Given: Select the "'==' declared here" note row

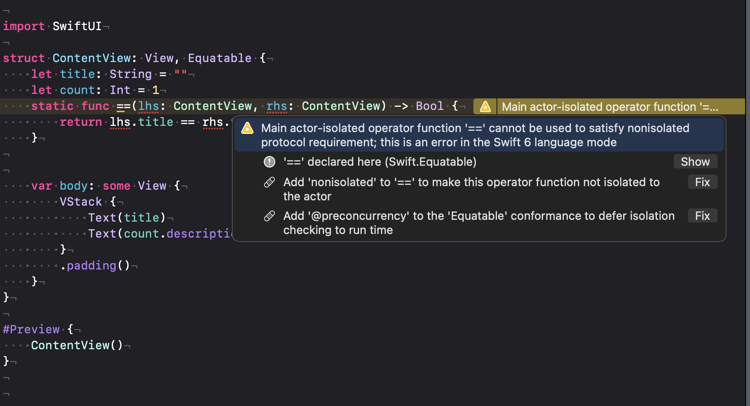Looking at the screenshot, I should point(379,162).
